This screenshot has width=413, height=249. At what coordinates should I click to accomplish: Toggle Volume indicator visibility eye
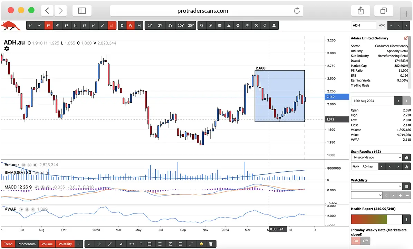click(x=24, y=165)
